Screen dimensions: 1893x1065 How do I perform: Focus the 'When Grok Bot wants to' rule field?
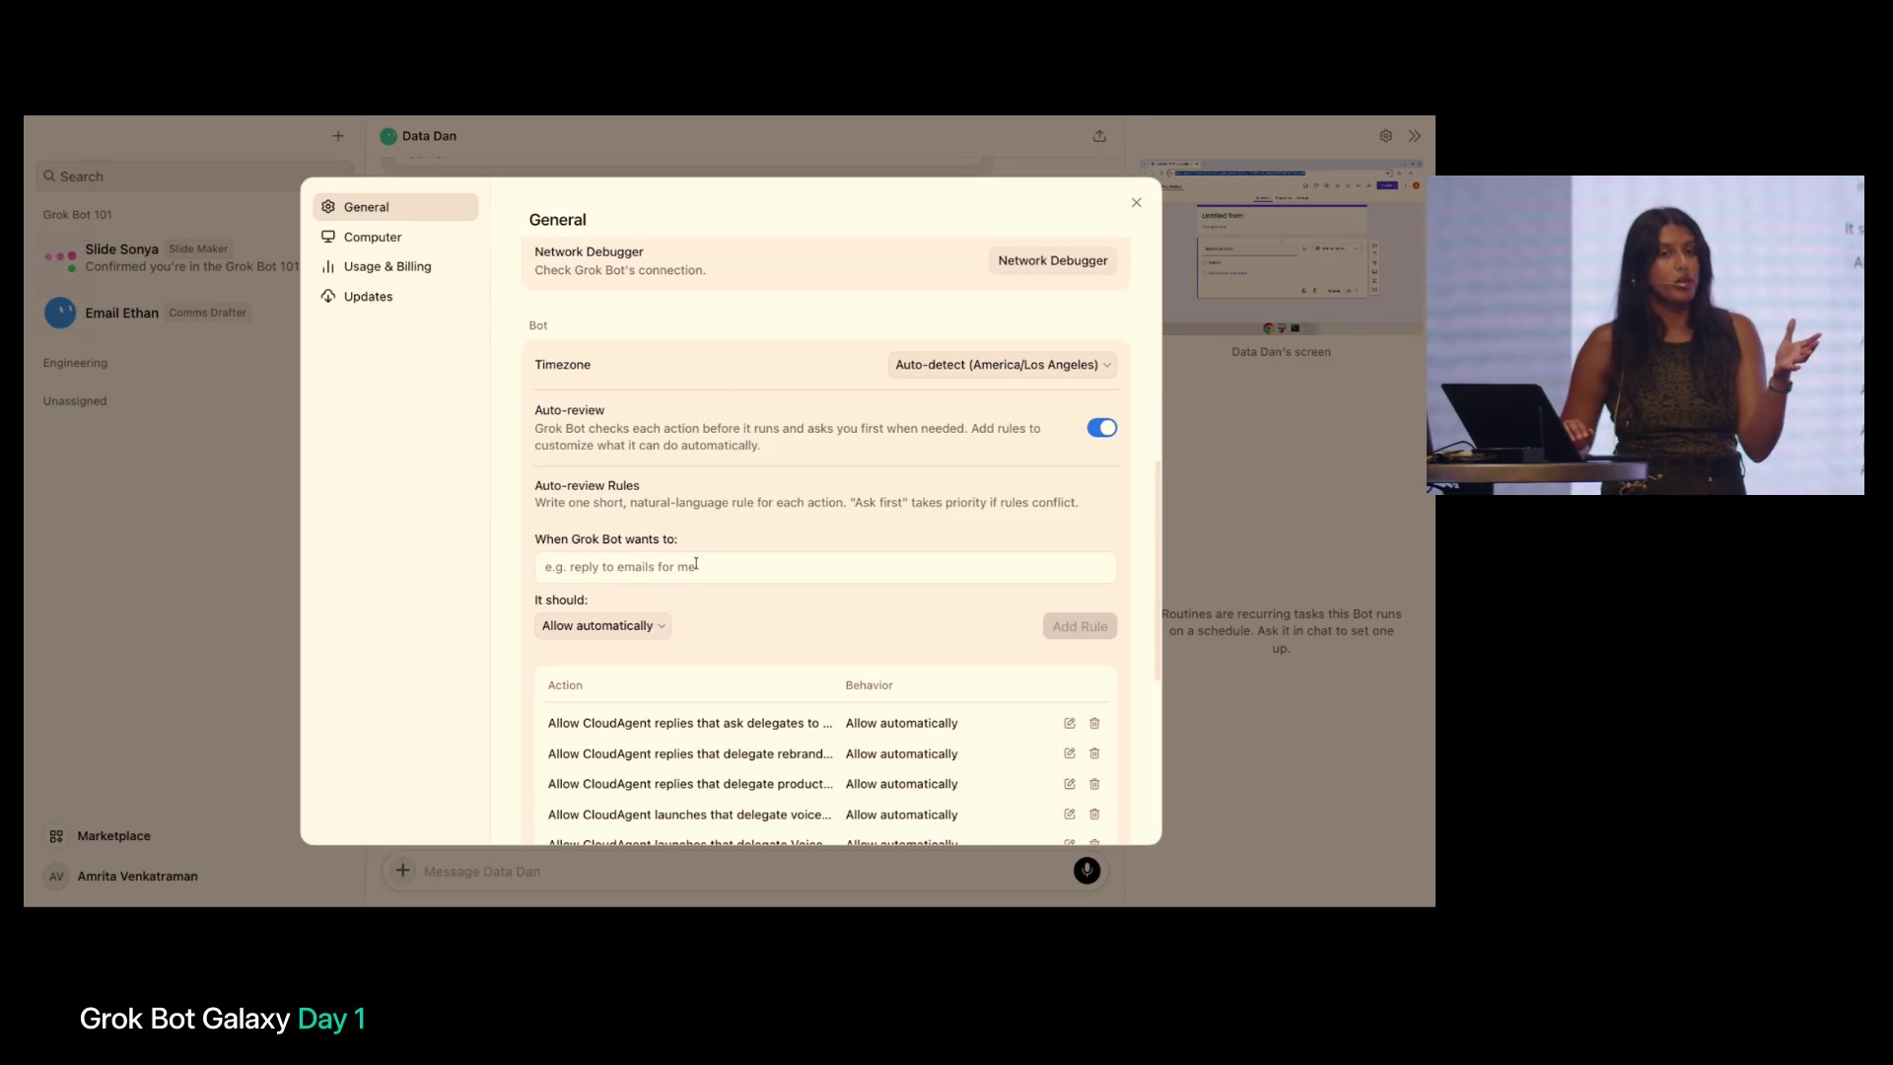(x=825, y=567)
